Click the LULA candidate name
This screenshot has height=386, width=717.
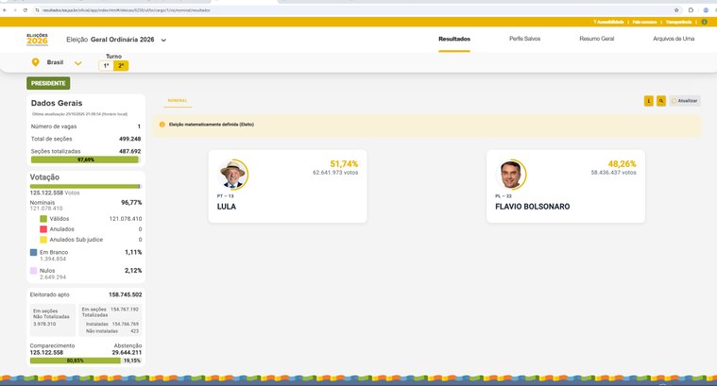click(227, 207)
